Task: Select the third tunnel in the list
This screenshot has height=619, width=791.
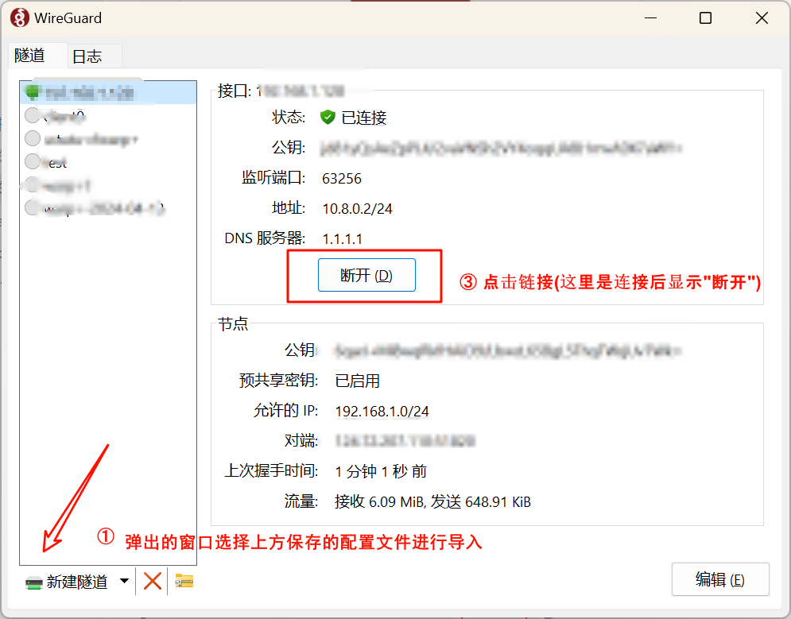Action: point(108,139)
